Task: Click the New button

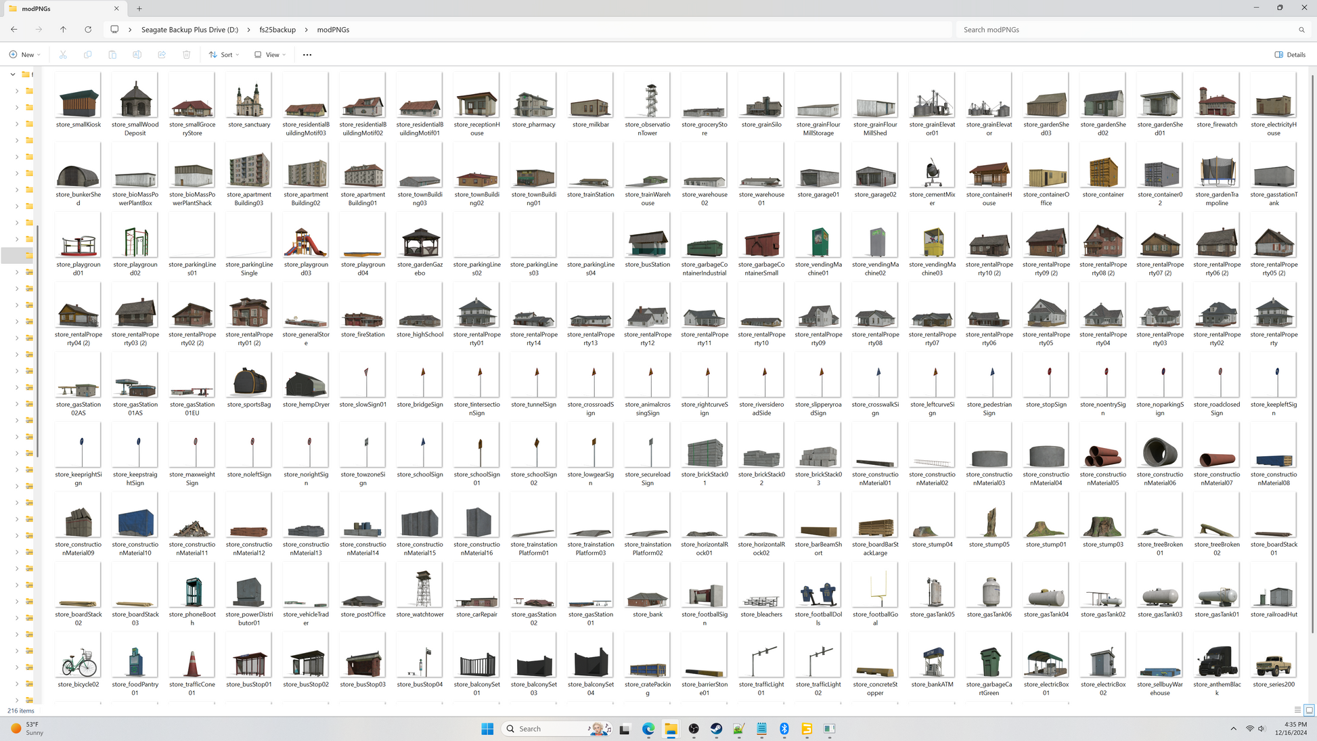Action: (x=25, y=55)
